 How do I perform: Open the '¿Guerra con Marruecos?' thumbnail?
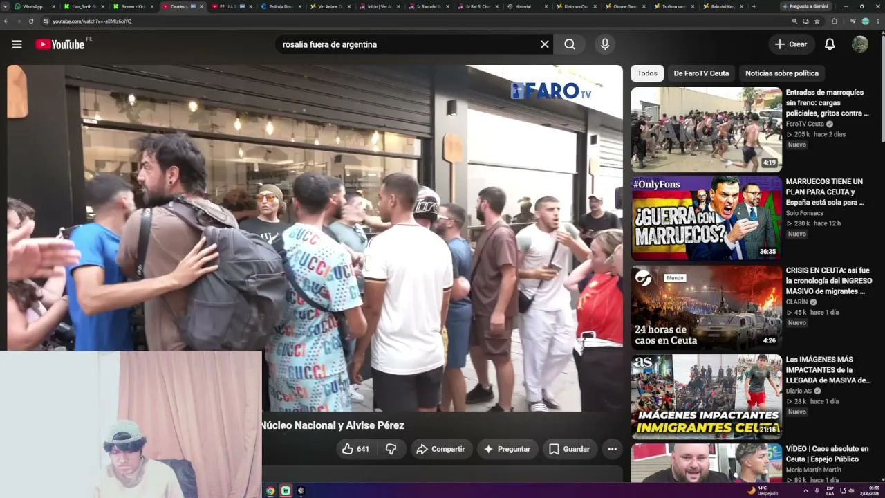pyautogui.click(x=707, y=219)
